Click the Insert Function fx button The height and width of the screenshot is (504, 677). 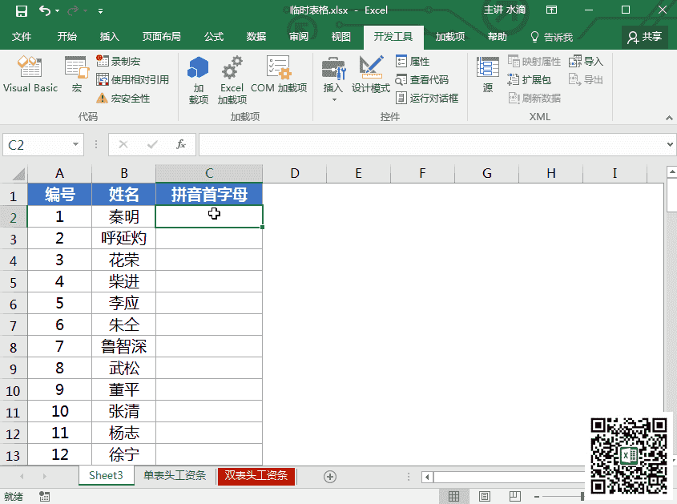pyautogui.click(x=181, y=144)
